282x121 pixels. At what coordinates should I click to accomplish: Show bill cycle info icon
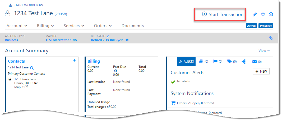click(127, 40)
